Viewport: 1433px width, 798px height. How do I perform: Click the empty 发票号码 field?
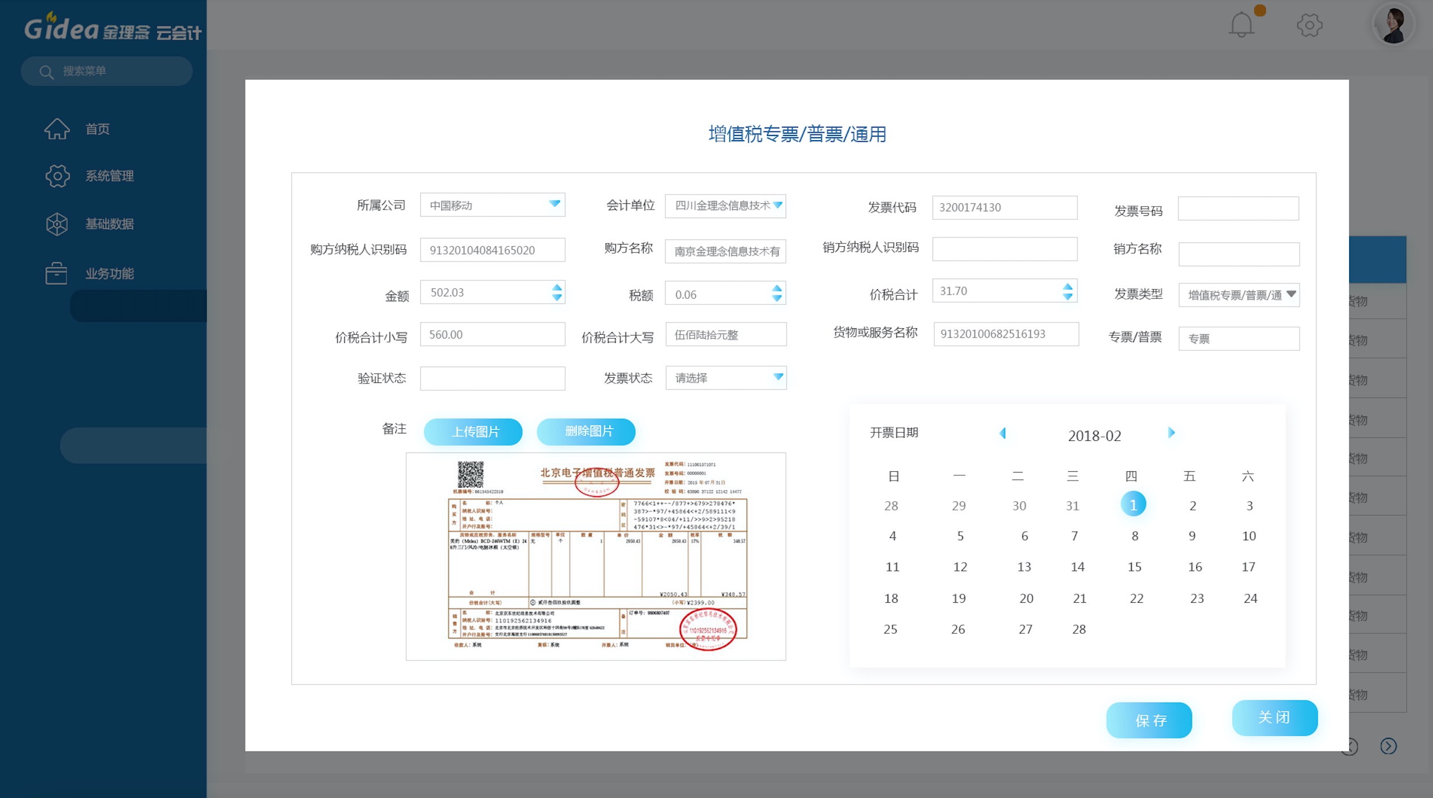click(x=1238, y=208)
